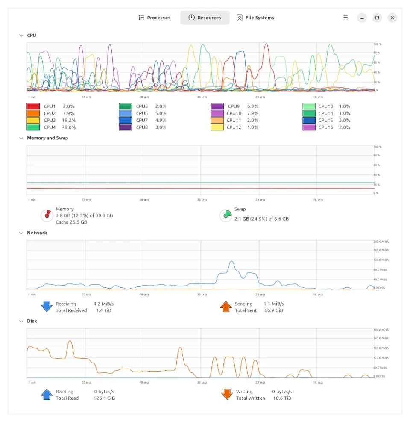This screenshot has width=410, height=422.
Task: Switch to the Processes tab
Action: [x=155, y=18]
